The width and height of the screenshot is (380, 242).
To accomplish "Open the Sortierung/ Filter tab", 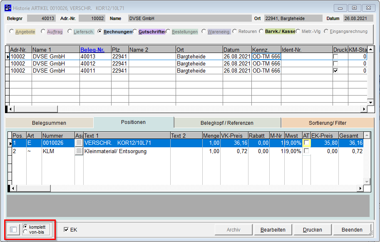I will tap(328, 123).
